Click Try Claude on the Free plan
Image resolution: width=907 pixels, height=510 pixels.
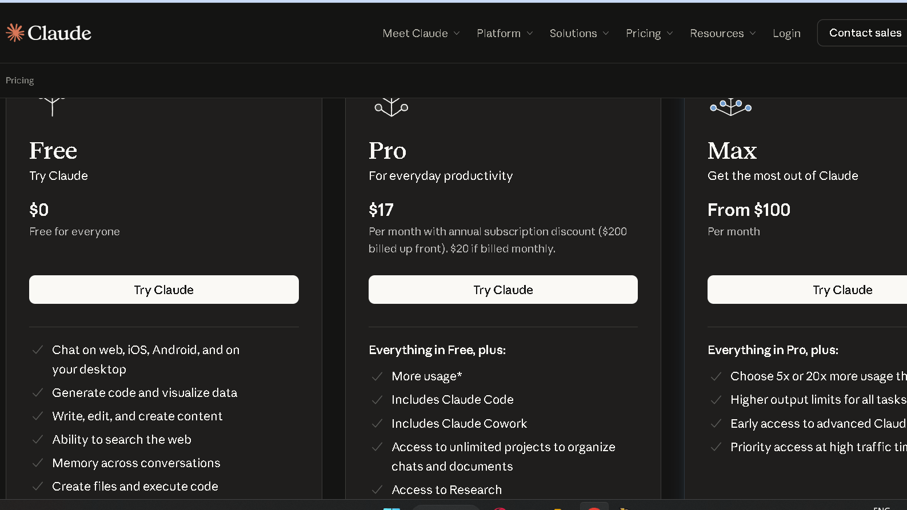pos(164,290)
